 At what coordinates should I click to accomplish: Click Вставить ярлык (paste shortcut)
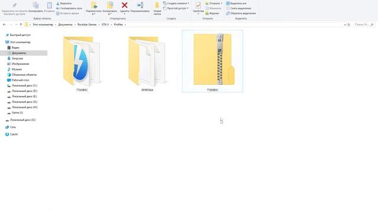coord(67,14)
